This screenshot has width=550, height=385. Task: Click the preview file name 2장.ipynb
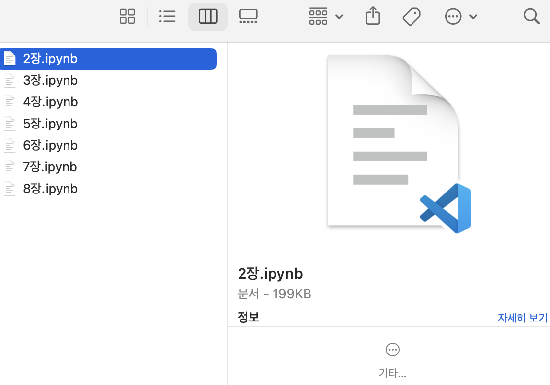(270, 274)
